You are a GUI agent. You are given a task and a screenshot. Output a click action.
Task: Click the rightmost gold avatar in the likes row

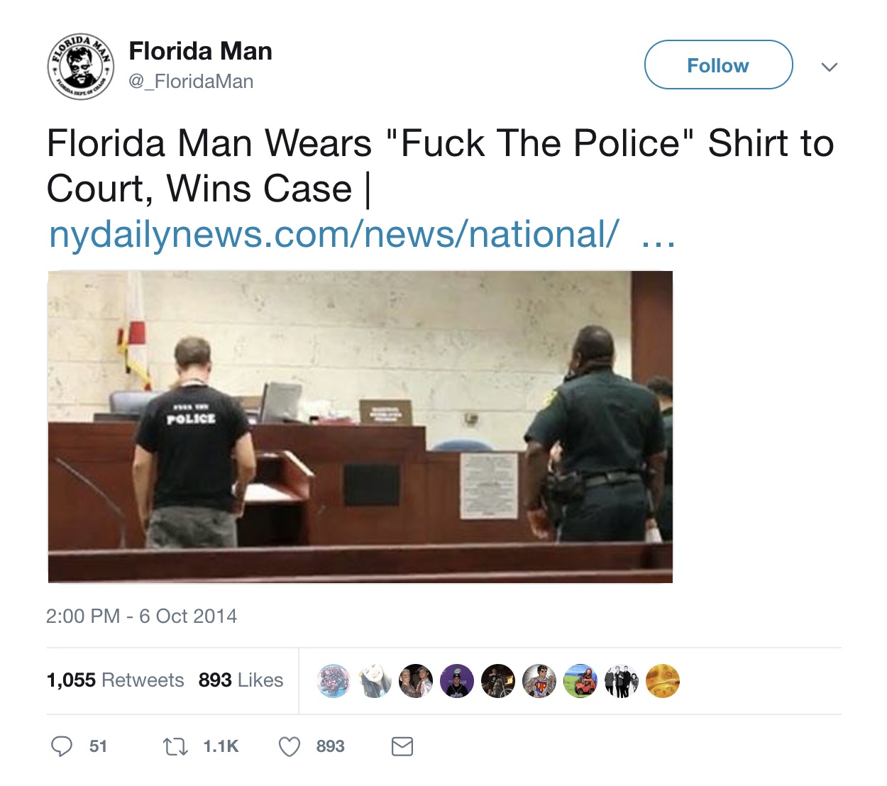[663, 681]
